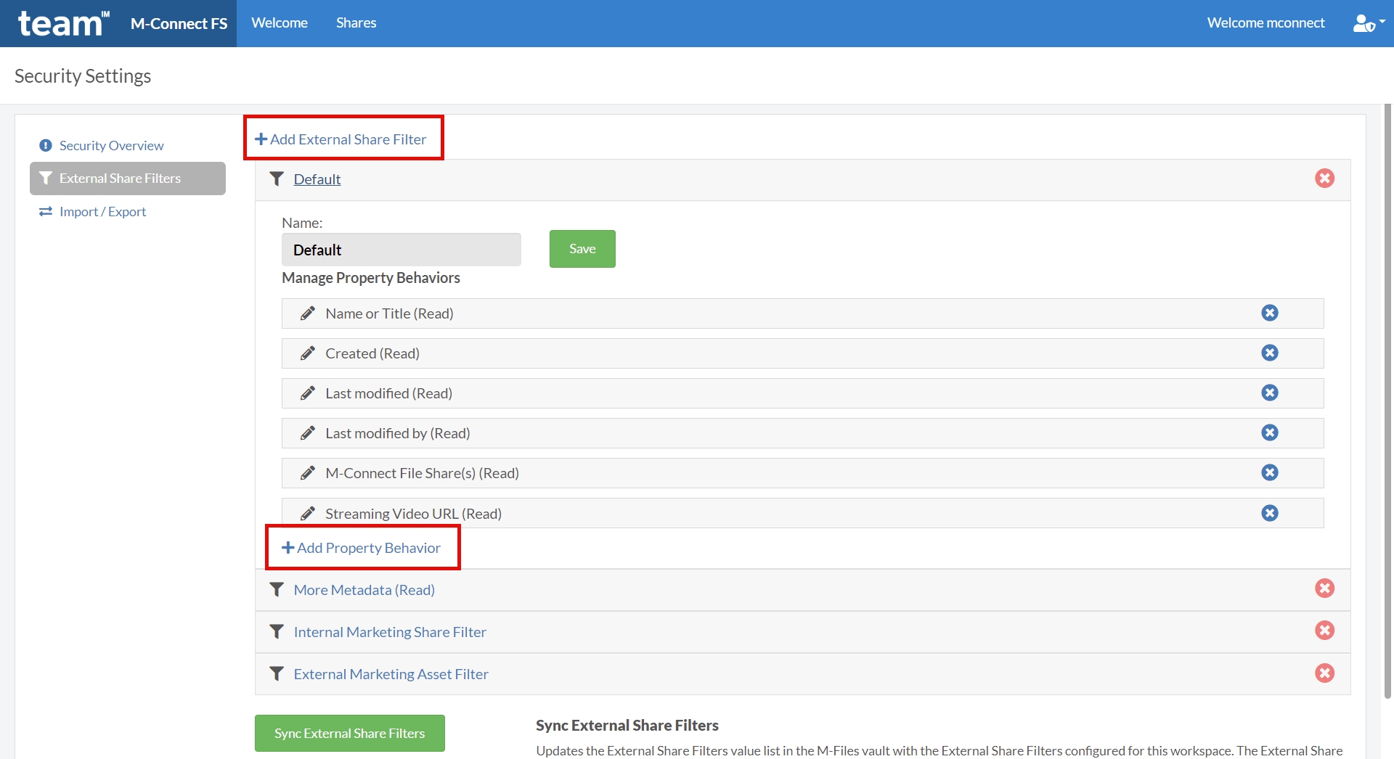Delete the M-Connect File Share(s) behavior

[1269, 472]
